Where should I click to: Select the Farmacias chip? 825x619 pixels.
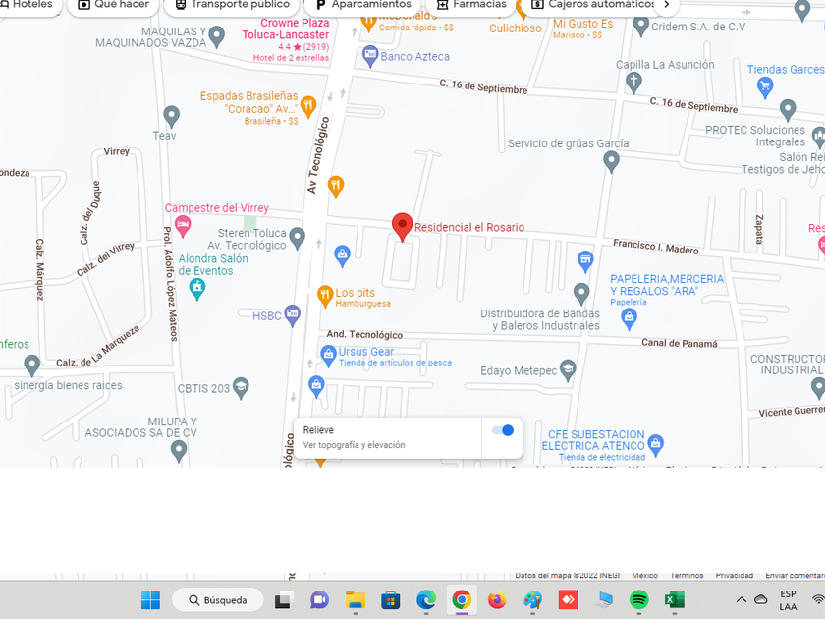pos(470,5)
